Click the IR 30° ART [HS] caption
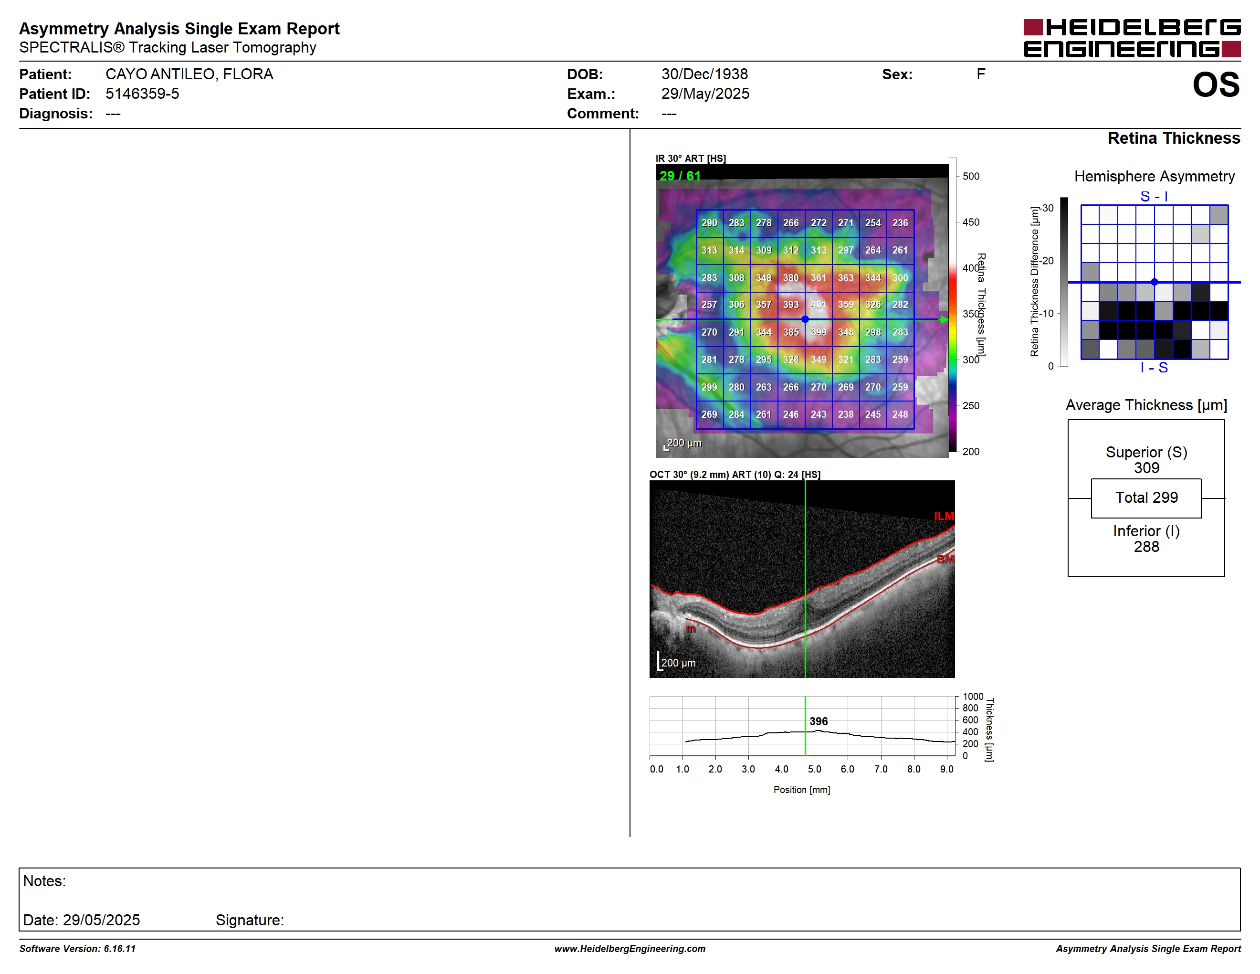This screenshot has height=974, width=1260. pyautogui.click(x=691, y=158)
